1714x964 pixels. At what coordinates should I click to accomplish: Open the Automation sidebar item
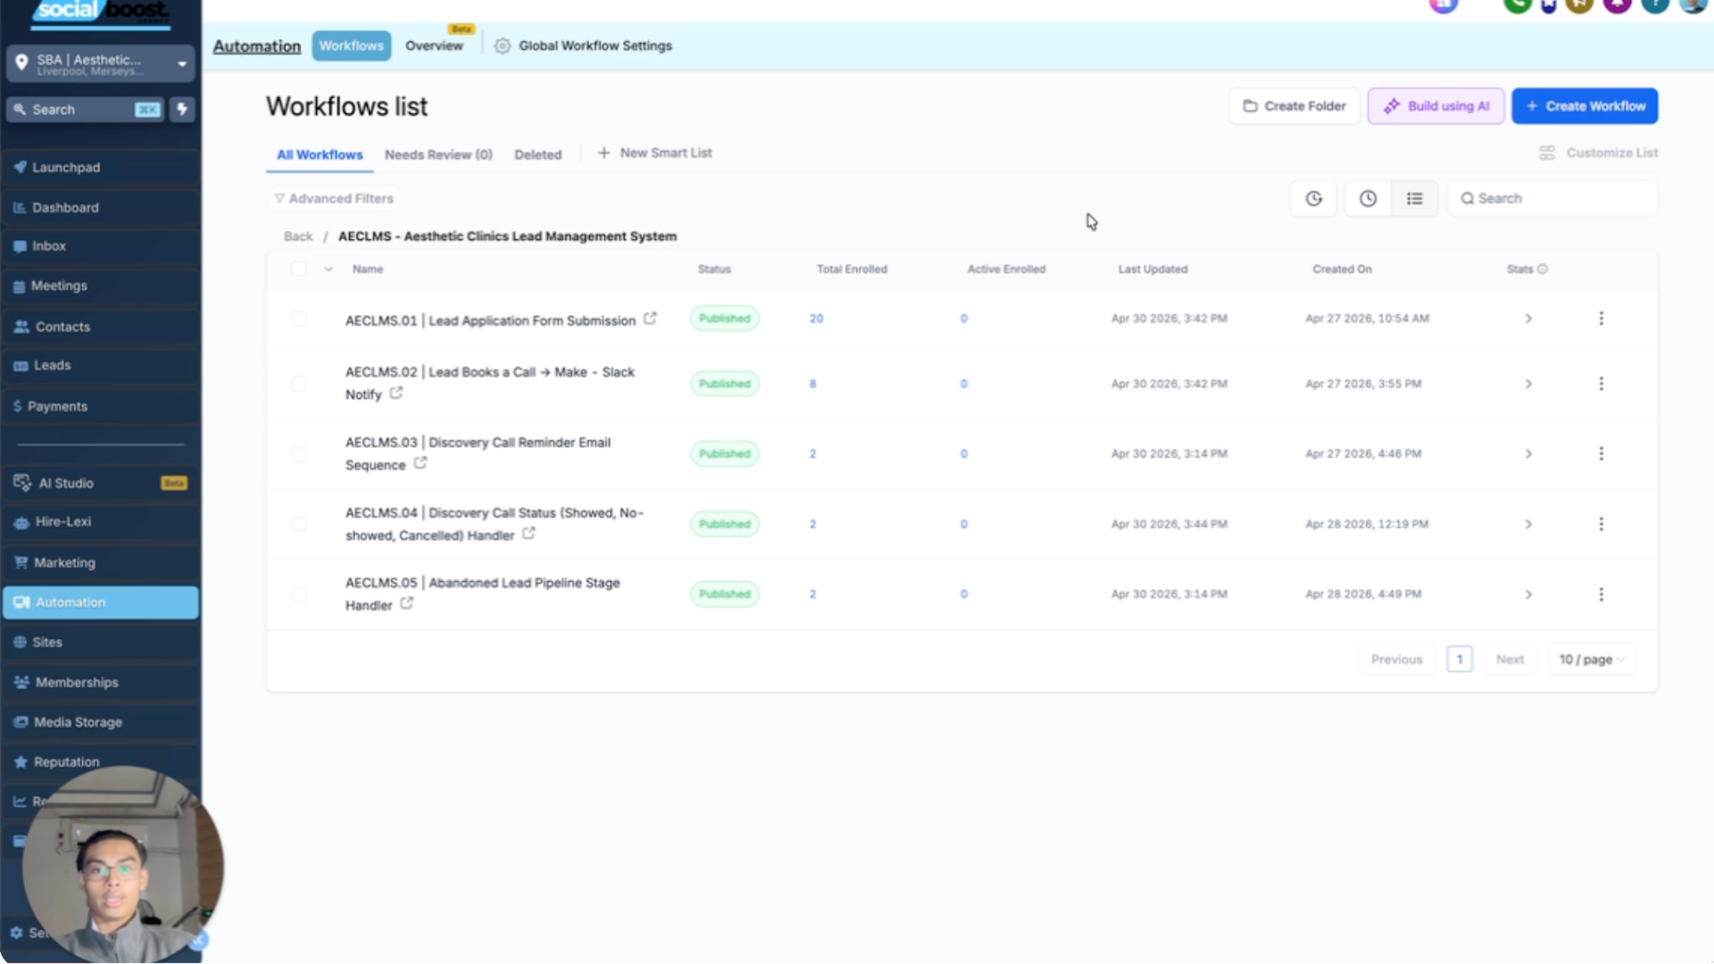click(x=100, y=602)
